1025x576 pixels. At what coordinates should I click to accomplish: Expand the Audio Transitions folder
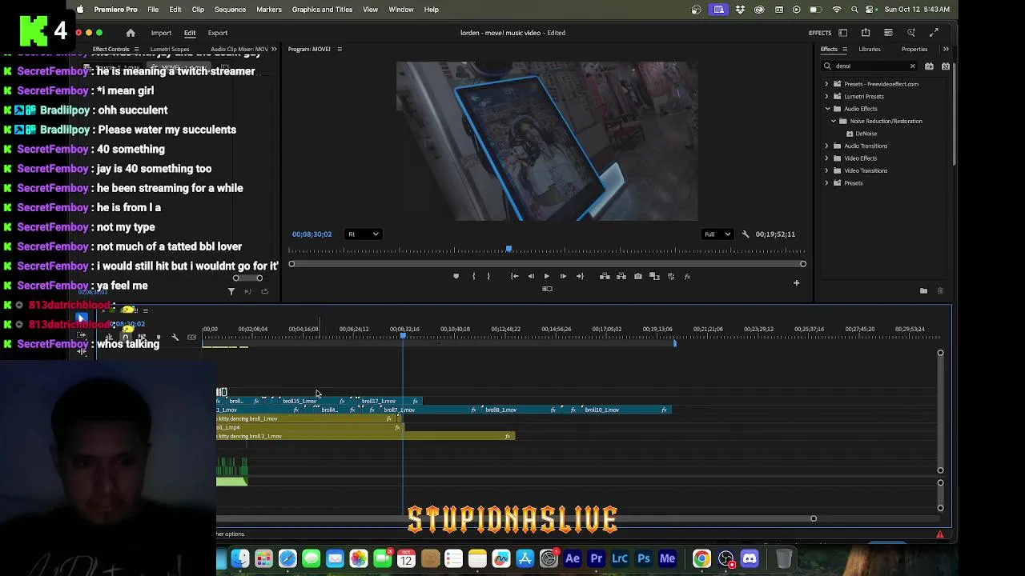pos(827,146)
